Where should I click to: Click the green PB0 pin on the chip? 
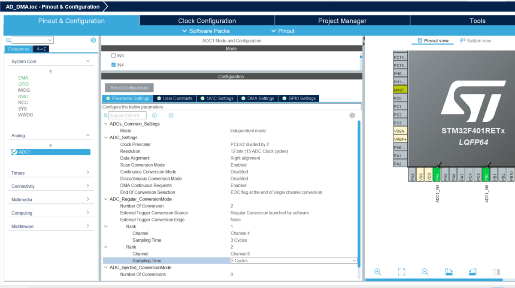click(486, 174)
